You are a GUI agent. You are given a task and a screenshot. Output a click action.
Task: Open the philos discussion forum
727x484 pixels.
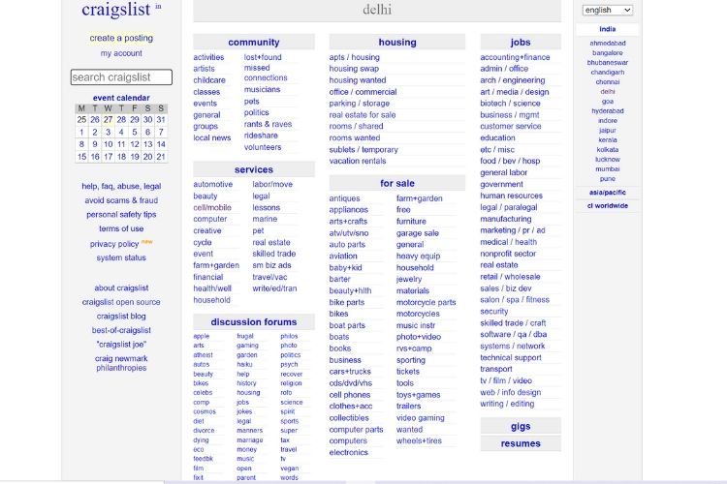[289, 336]
